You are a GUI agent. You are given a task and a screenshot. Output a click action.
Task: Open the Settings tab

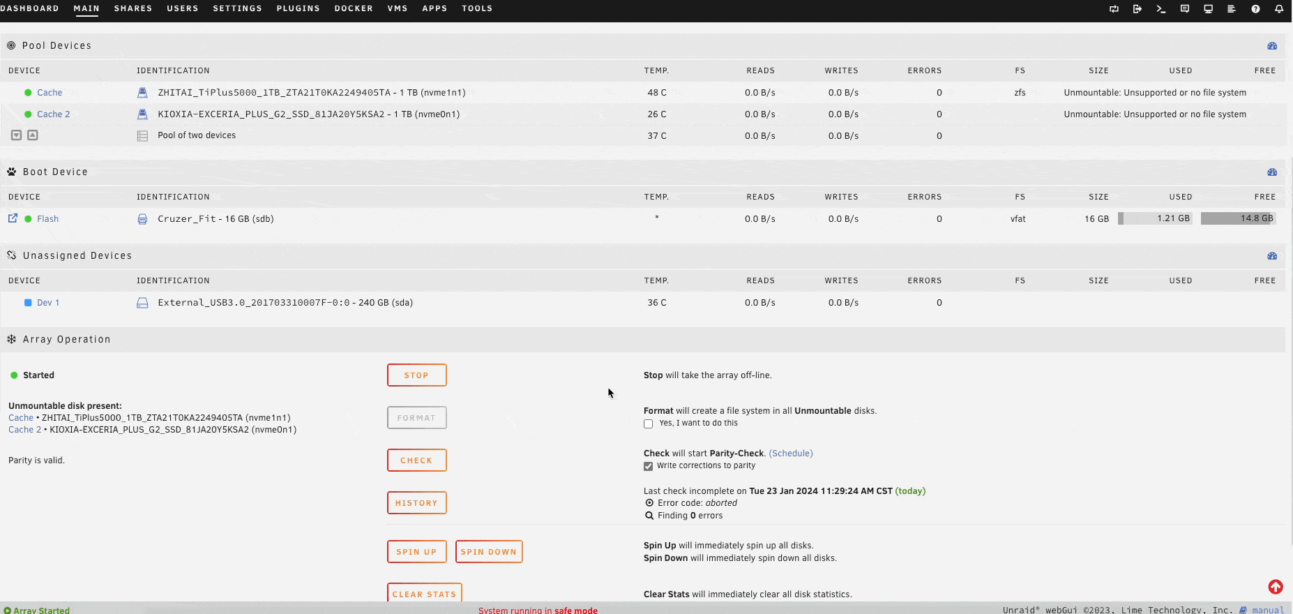coord(238,8)
